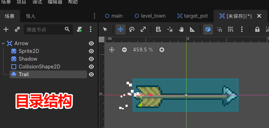Click the ruler origin corner box

click(102, 39)
